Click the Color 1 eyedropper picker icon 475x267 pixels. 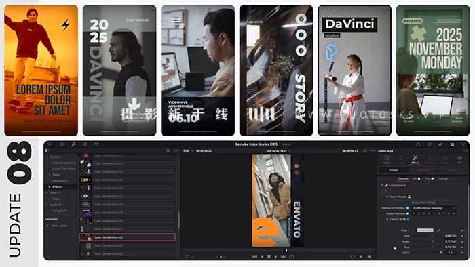pyautogui.click(x=438, y=230)
